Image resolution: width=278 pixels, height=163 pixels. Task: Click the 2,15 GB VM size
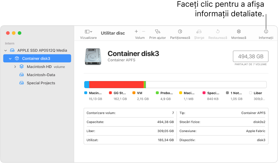(x=143, y=99)
